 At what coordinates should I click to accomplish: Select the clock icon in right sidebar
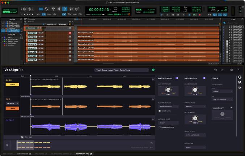pos(240,78)
